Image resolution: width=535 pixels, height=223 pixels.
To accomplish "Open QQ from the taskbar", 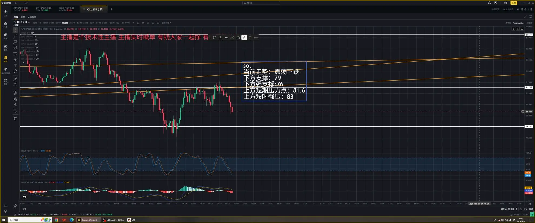I will 131,220.
